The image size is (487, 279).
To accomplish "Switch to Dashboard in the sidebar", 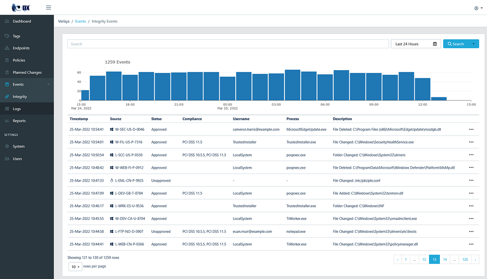I will (6, 21).
